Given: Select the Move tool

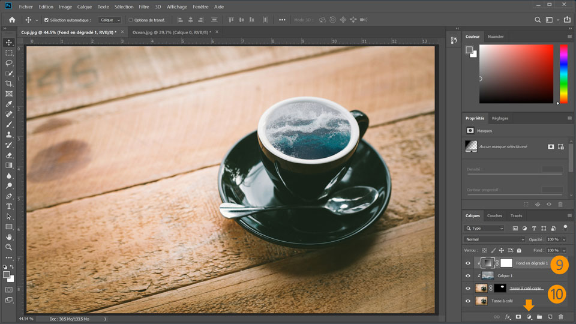Looking at the screenshot, I should 9,42.
